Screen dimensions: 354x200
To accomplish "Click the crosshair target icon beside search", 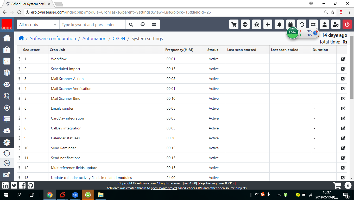I will [143, 24].
